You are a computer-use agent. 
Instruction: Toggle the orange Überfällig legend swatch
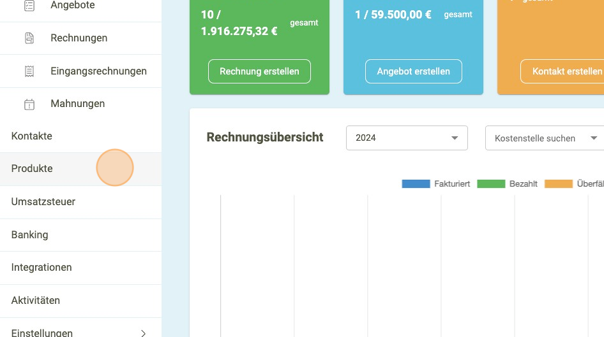pyautogui.click(x=559, y=183)
